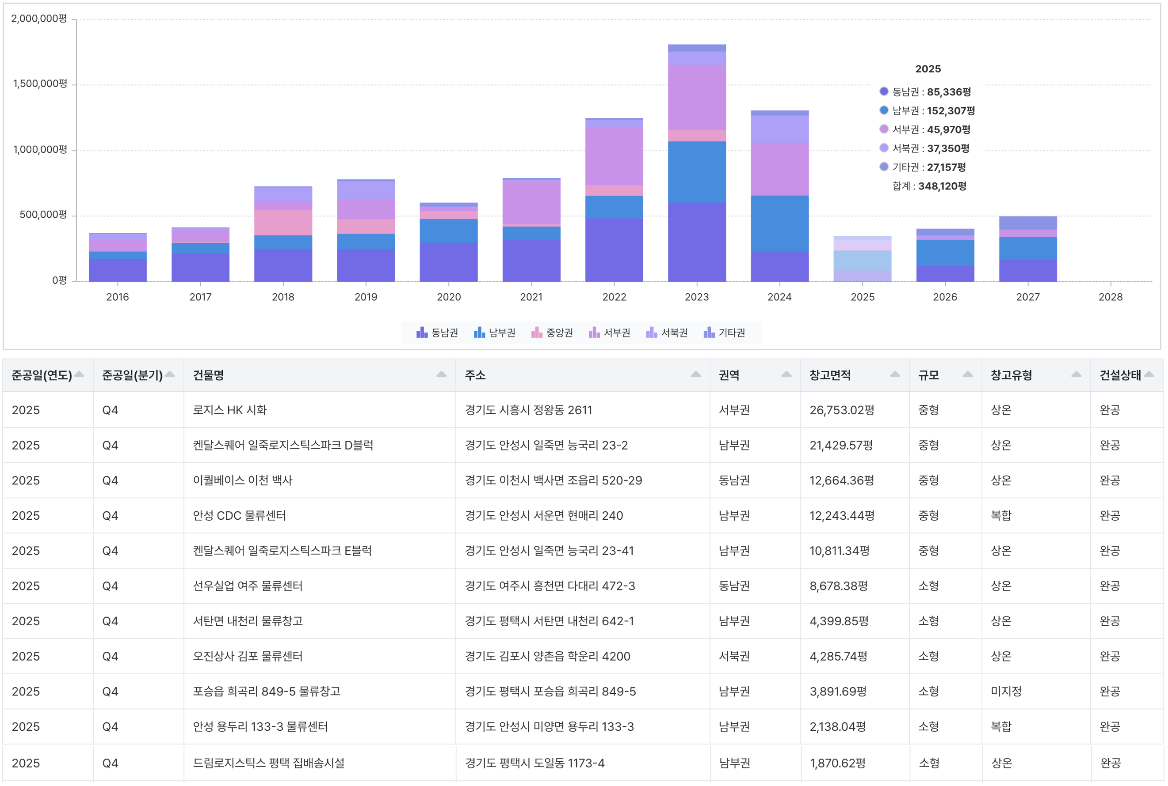
Task: Click the 2027 bar's 기타권 segment
Action: (x=1027, y=223)
